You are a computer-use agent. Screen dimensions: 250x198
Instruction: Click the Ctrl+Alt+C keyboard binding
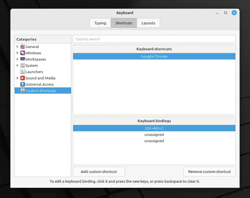point(154,128)
